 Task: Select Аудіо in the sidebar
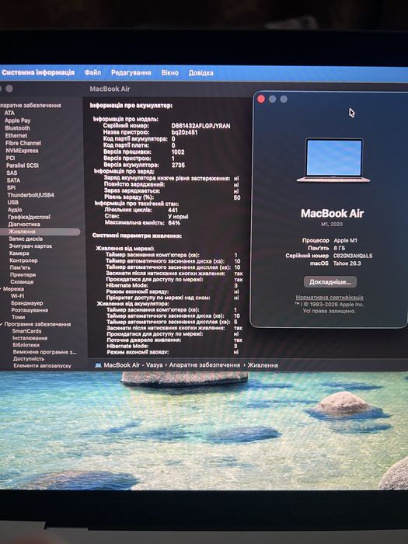pos(15,210)
